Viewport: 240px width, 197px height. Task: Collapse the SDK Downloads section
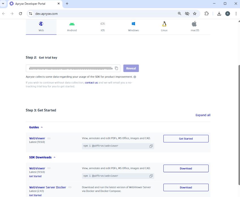click(42, 157)
